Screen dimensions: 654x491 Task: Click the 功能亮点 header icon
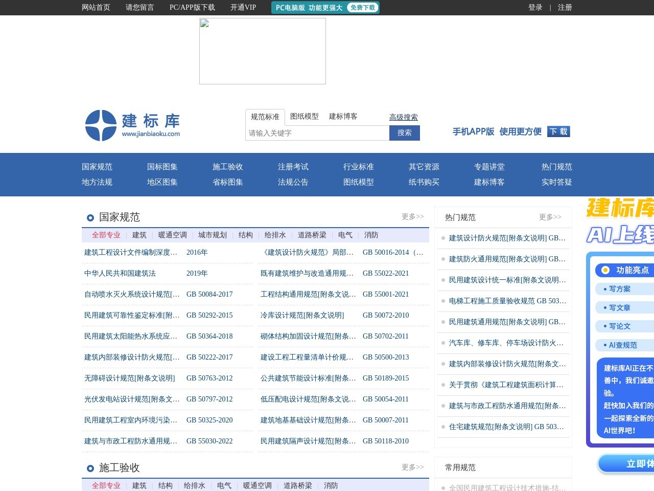pos(605,270)
